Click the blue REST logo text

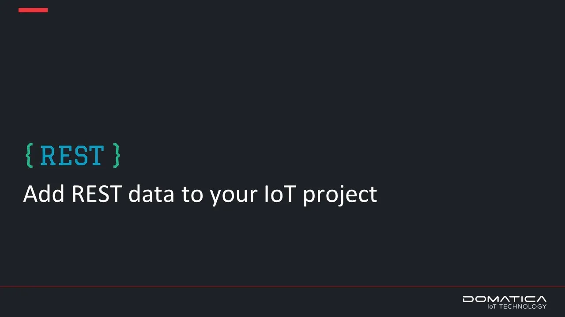pos(72,156)
